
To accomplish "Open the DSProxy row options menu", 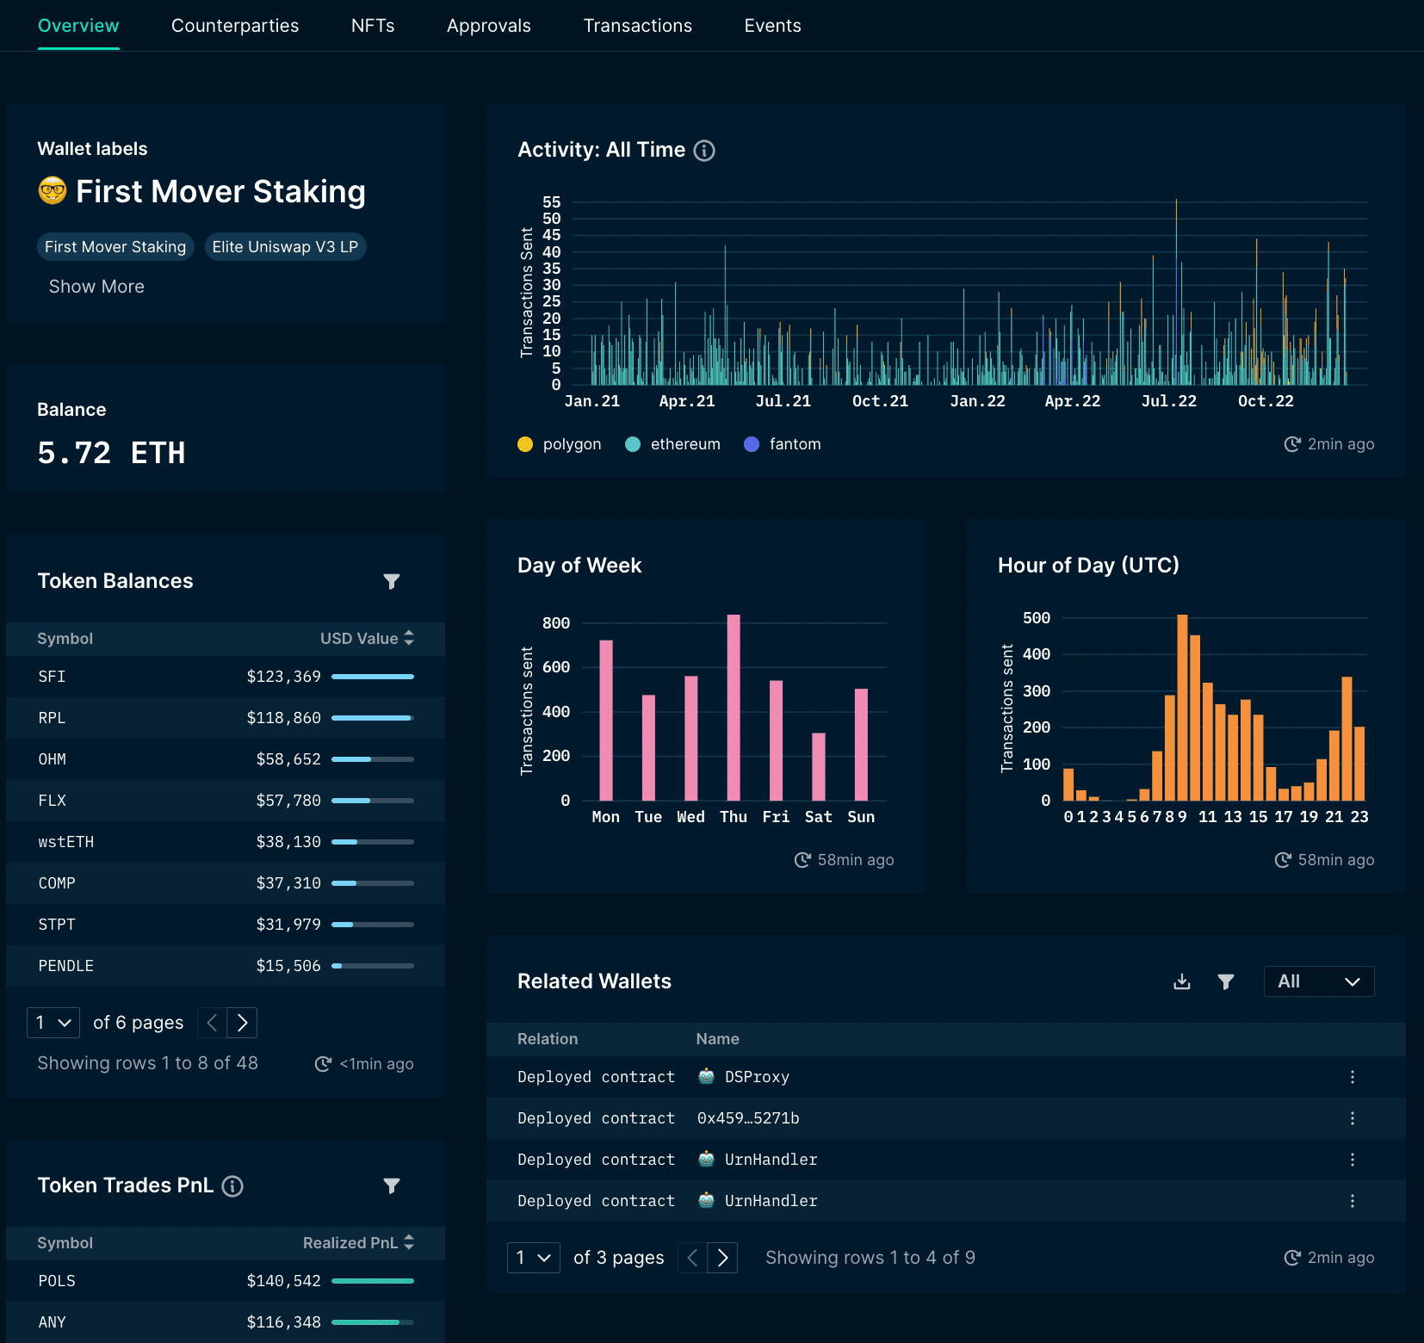I will coord(1353,1077).
